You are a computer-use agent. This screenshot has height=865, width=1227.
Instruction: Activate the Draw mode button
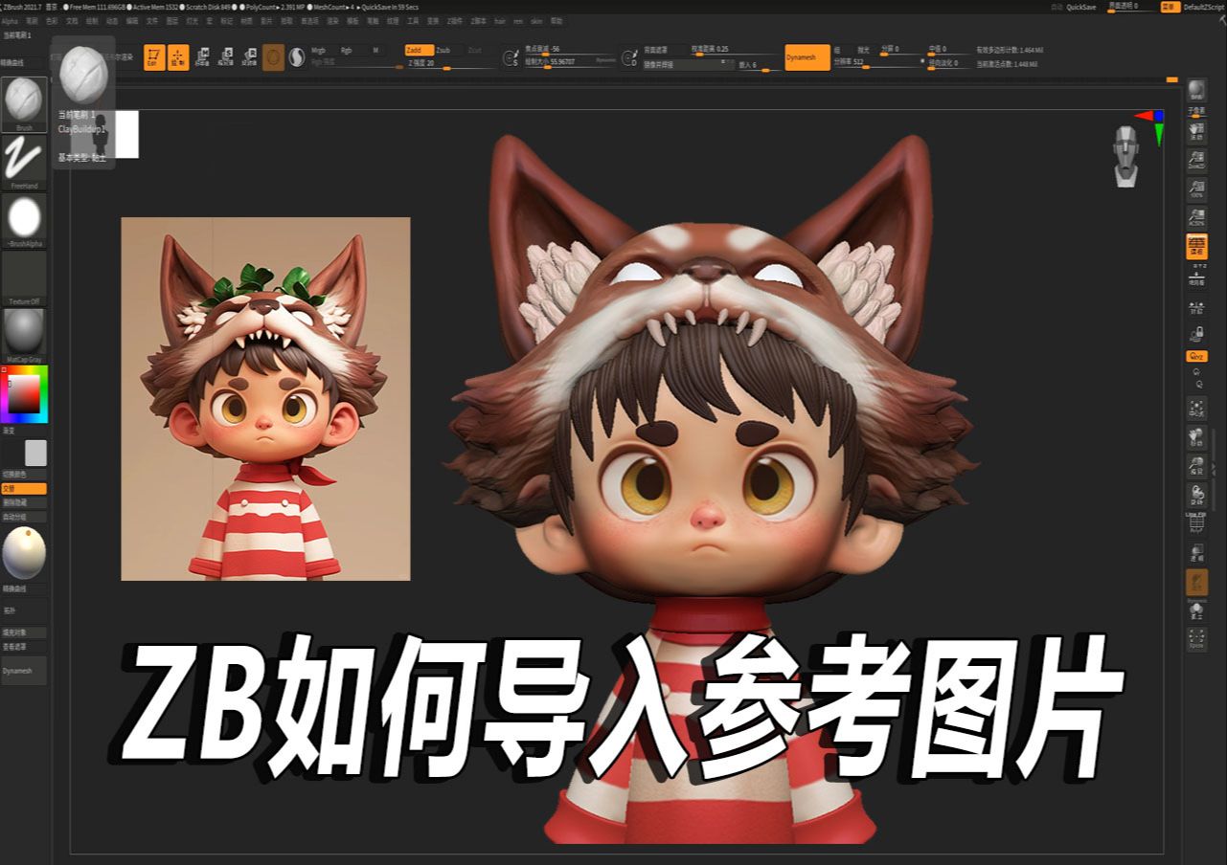click(x=178, y=57)
